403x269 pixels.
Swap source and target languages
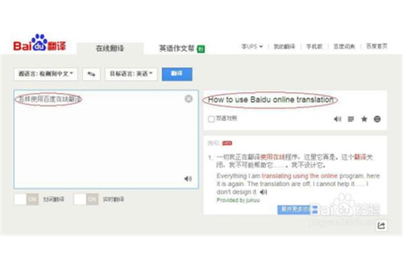91,74
